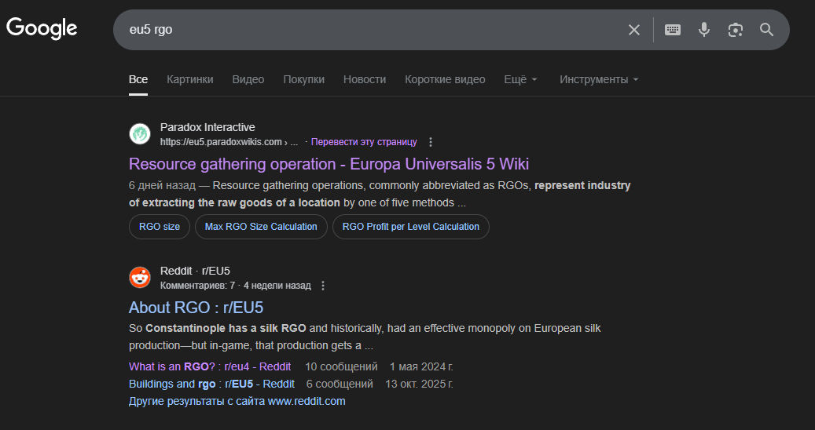815x430 pixels.
Task: Switch to the "Новости" tab
Action: (x=365, y=79)
